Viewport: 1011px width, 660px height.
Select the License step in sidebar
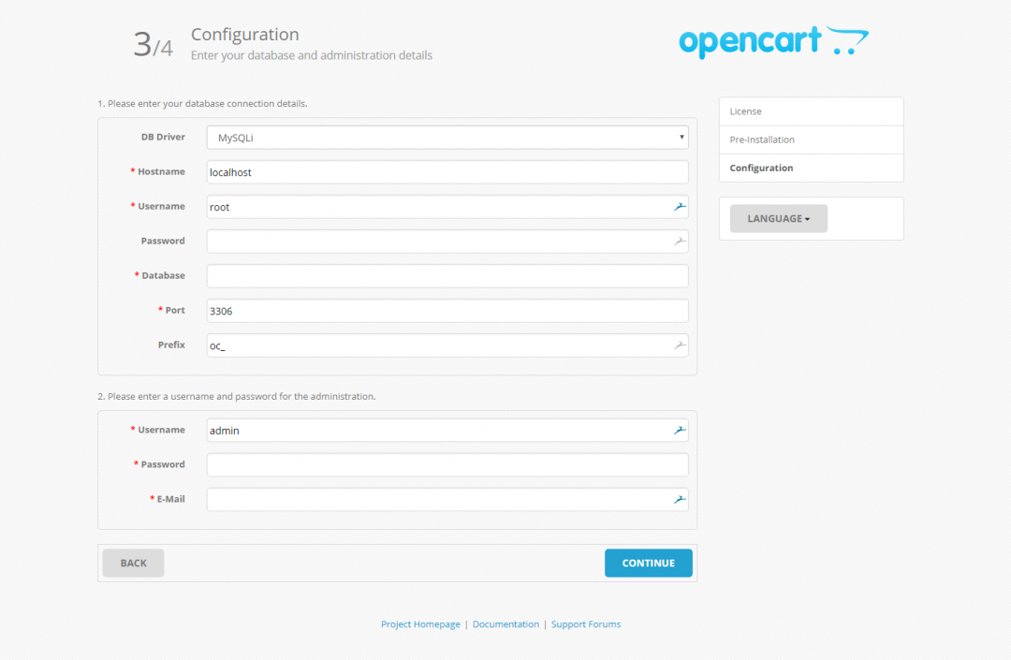(x=811, y=111)
